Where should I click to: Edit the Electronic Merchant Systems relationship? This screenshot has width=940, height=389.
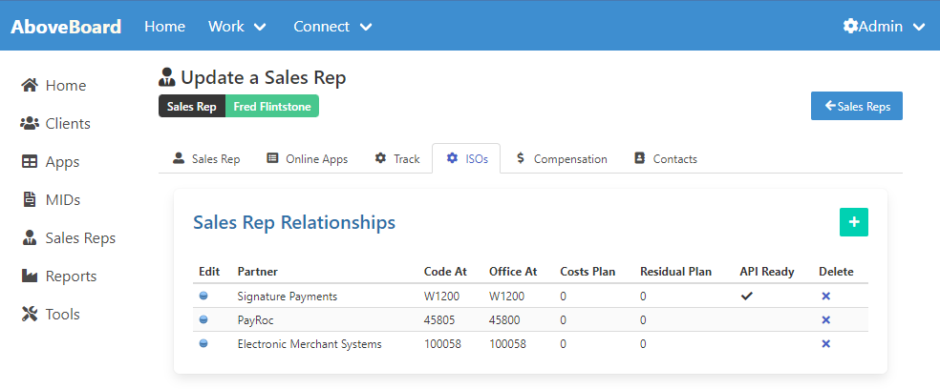(x=203, y=344)
